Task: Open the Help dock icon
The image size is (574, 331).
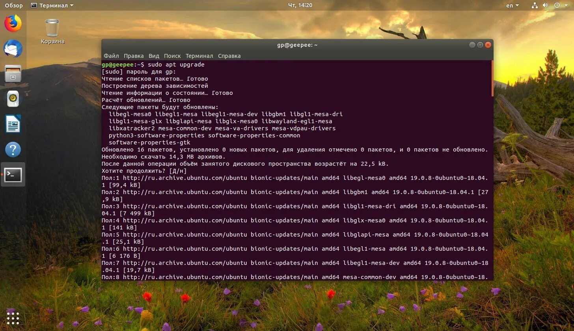Action: click(13, 149)
